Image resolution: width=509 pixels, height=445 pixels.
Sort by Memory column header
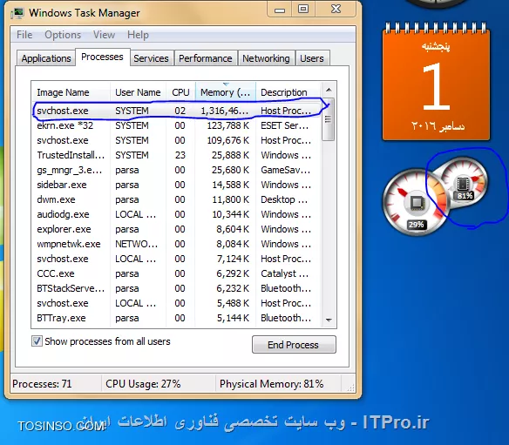pyautogui.click(x=226, y=92)
